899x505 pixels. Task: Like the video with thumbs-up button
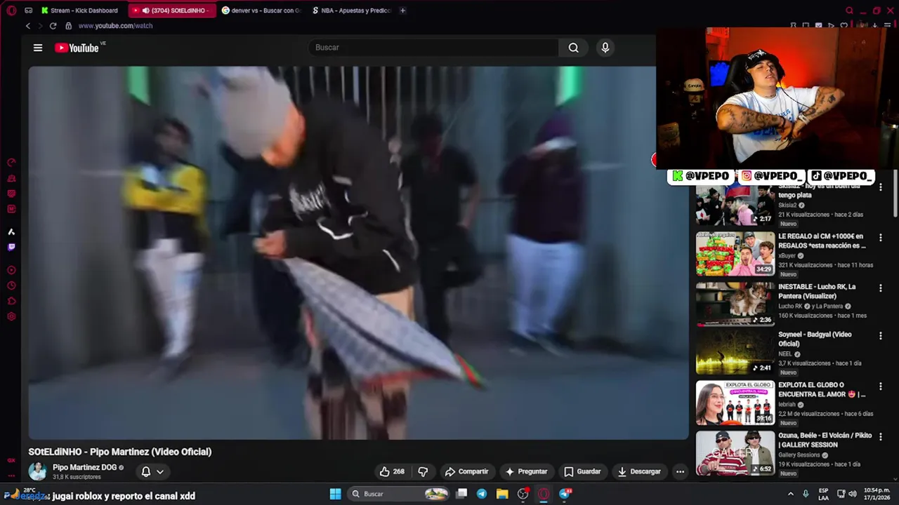(392, 471)
